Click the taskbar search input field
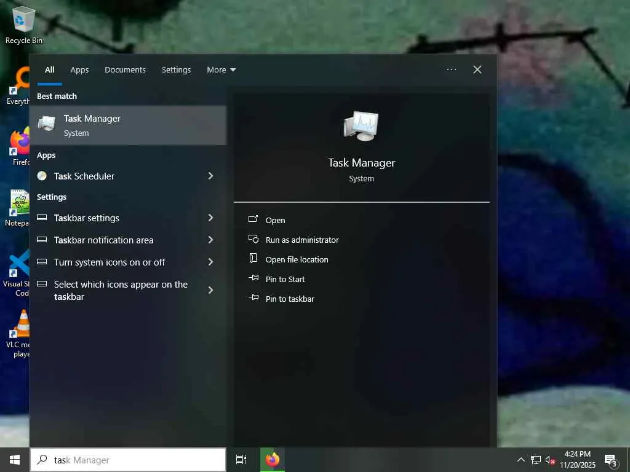Image resolution: width=630 pixels, height=472 pixels. pyautogui.click(x=128, y=460)
